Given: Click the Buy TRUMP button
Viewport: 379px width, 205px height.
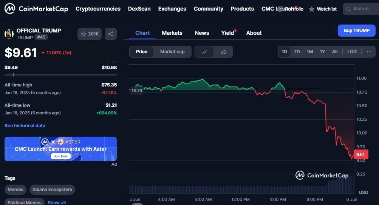Looking at the screenshot, I should [x=356, y=31].
